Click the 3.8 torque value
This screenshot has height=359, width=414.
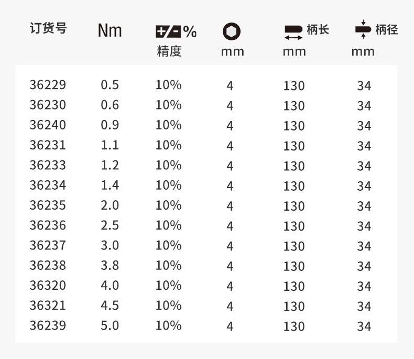click(110, 265)
